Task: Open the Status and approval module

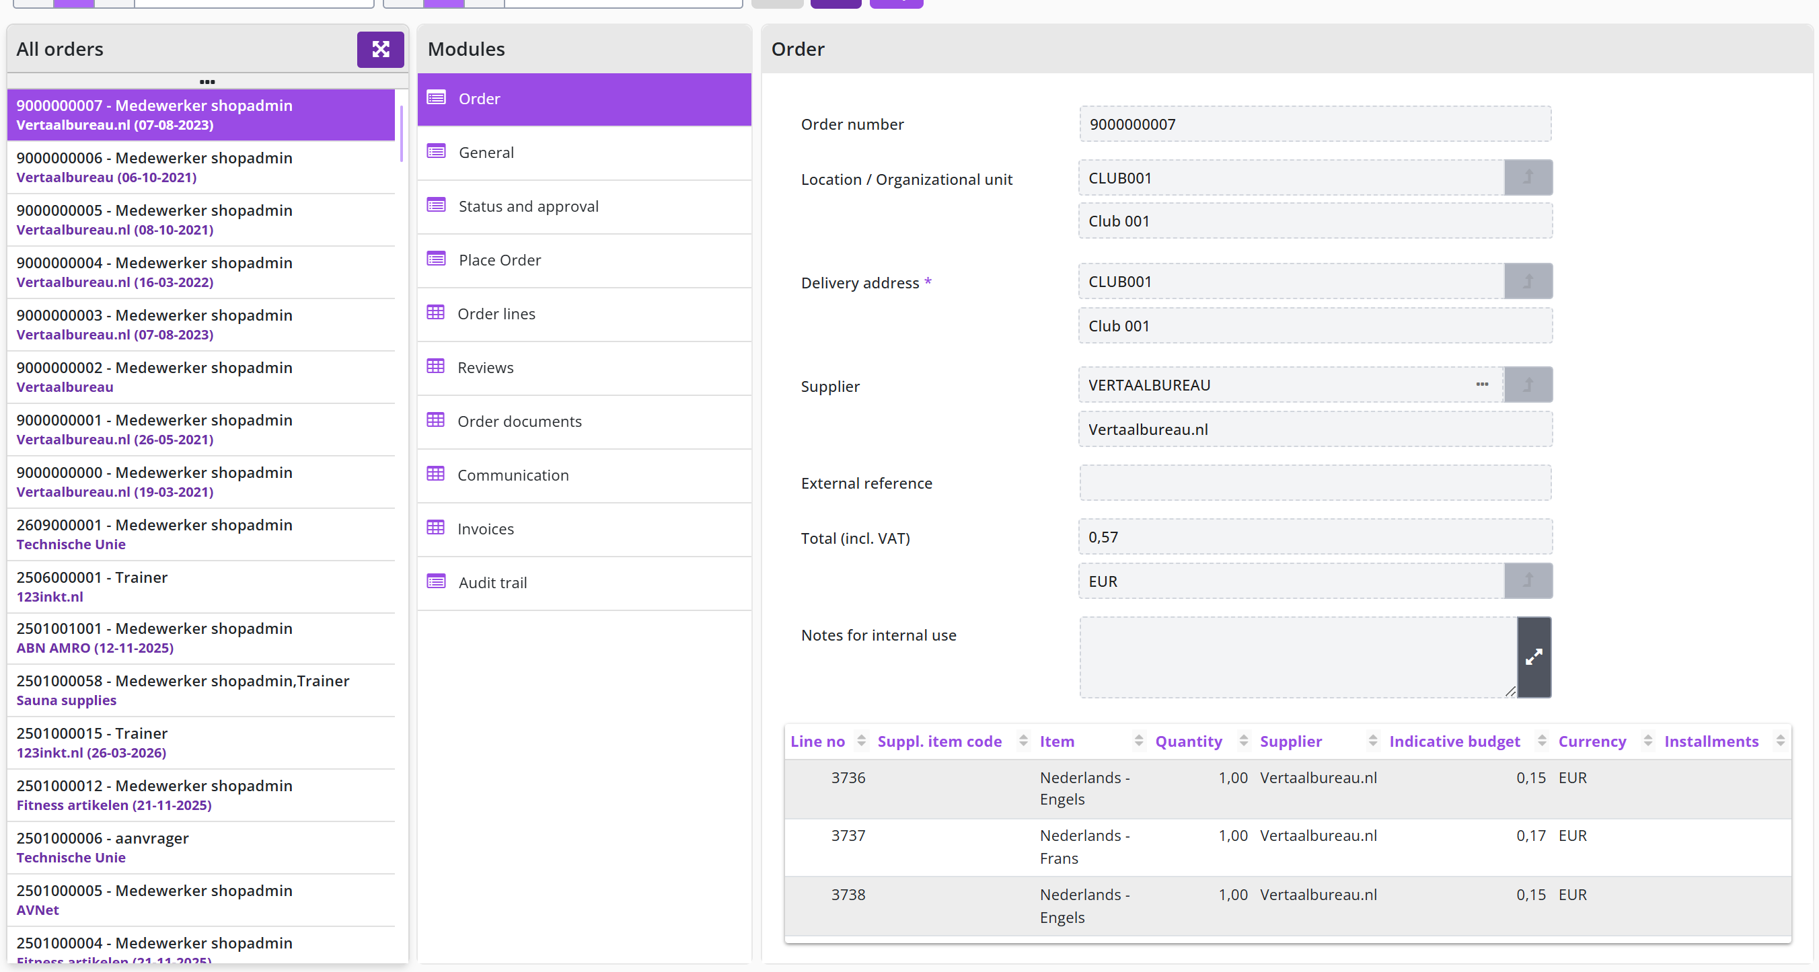Action: (x=584, y=206)
